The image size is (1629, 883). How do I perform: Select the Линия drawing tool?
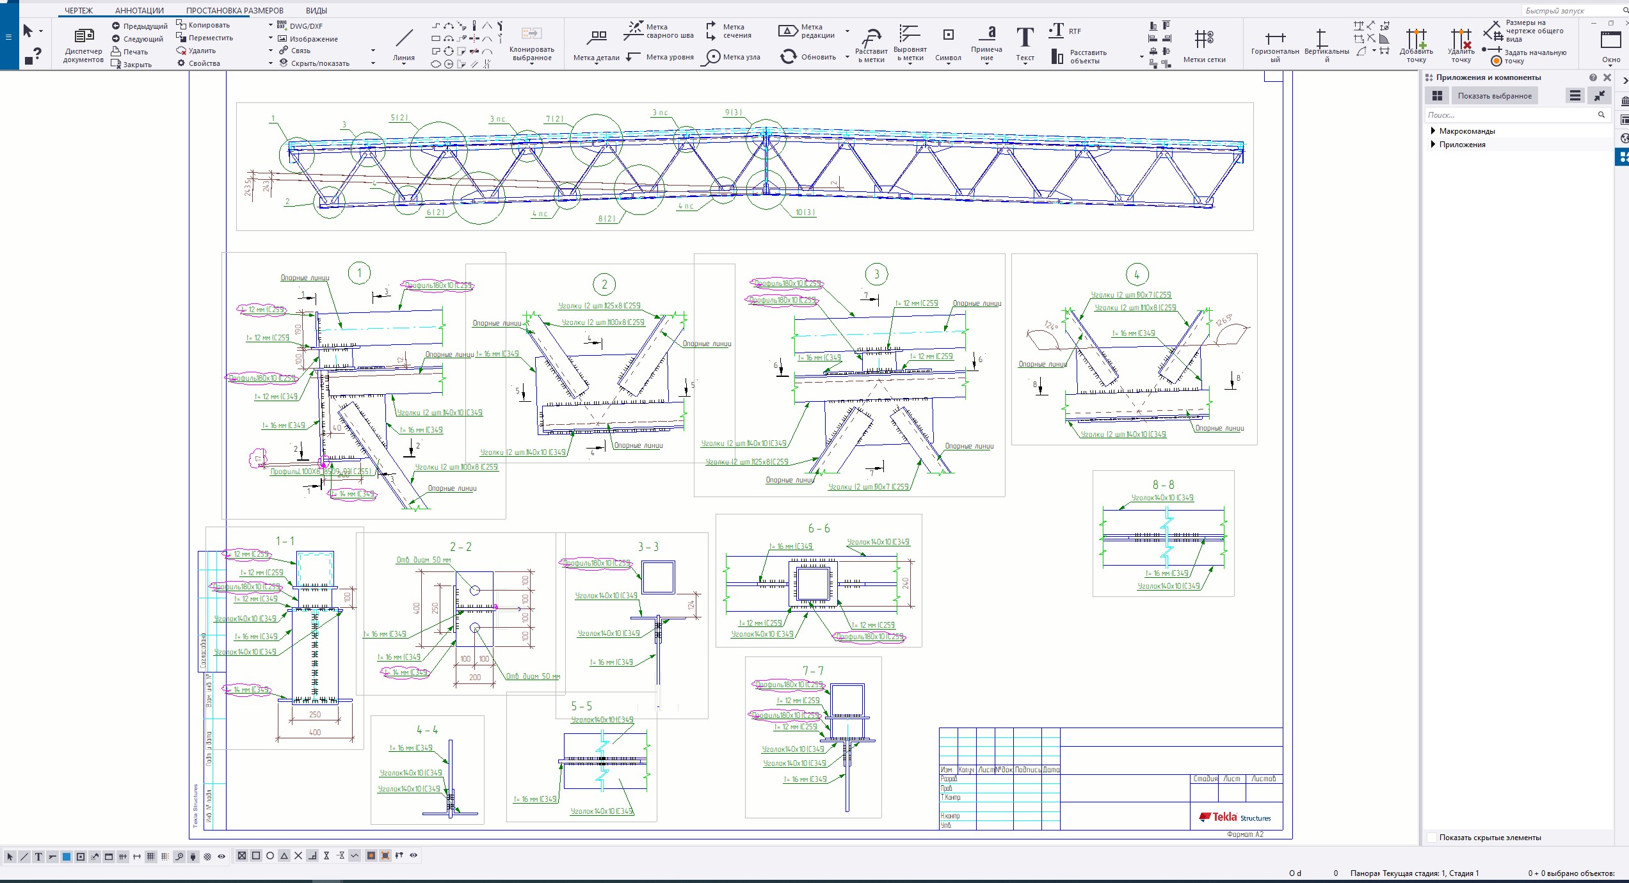point(404,39)
